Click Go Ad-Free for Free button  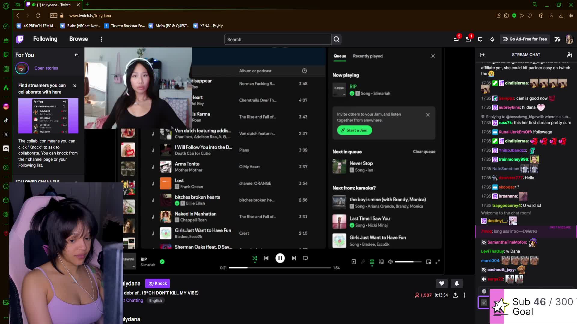(525, 39)
